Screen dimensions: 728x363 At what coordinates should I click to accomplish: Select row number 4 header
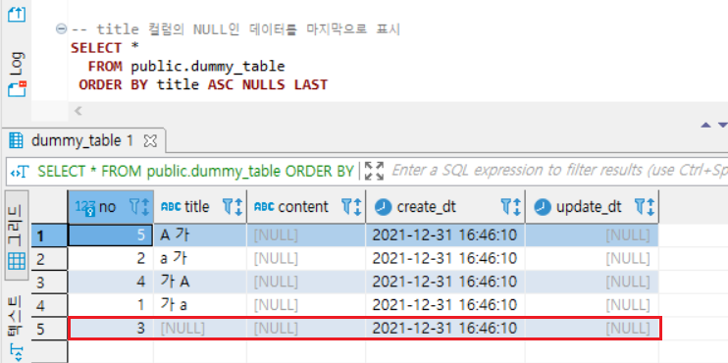(x=49, y=305)
